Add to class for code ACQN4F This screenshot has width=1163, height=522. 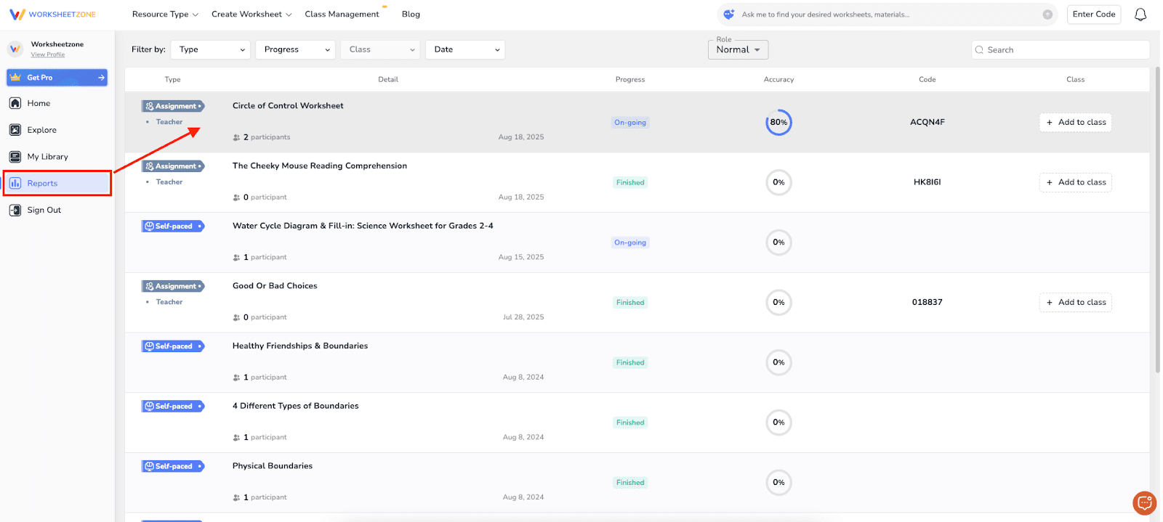pos(1075,123)
